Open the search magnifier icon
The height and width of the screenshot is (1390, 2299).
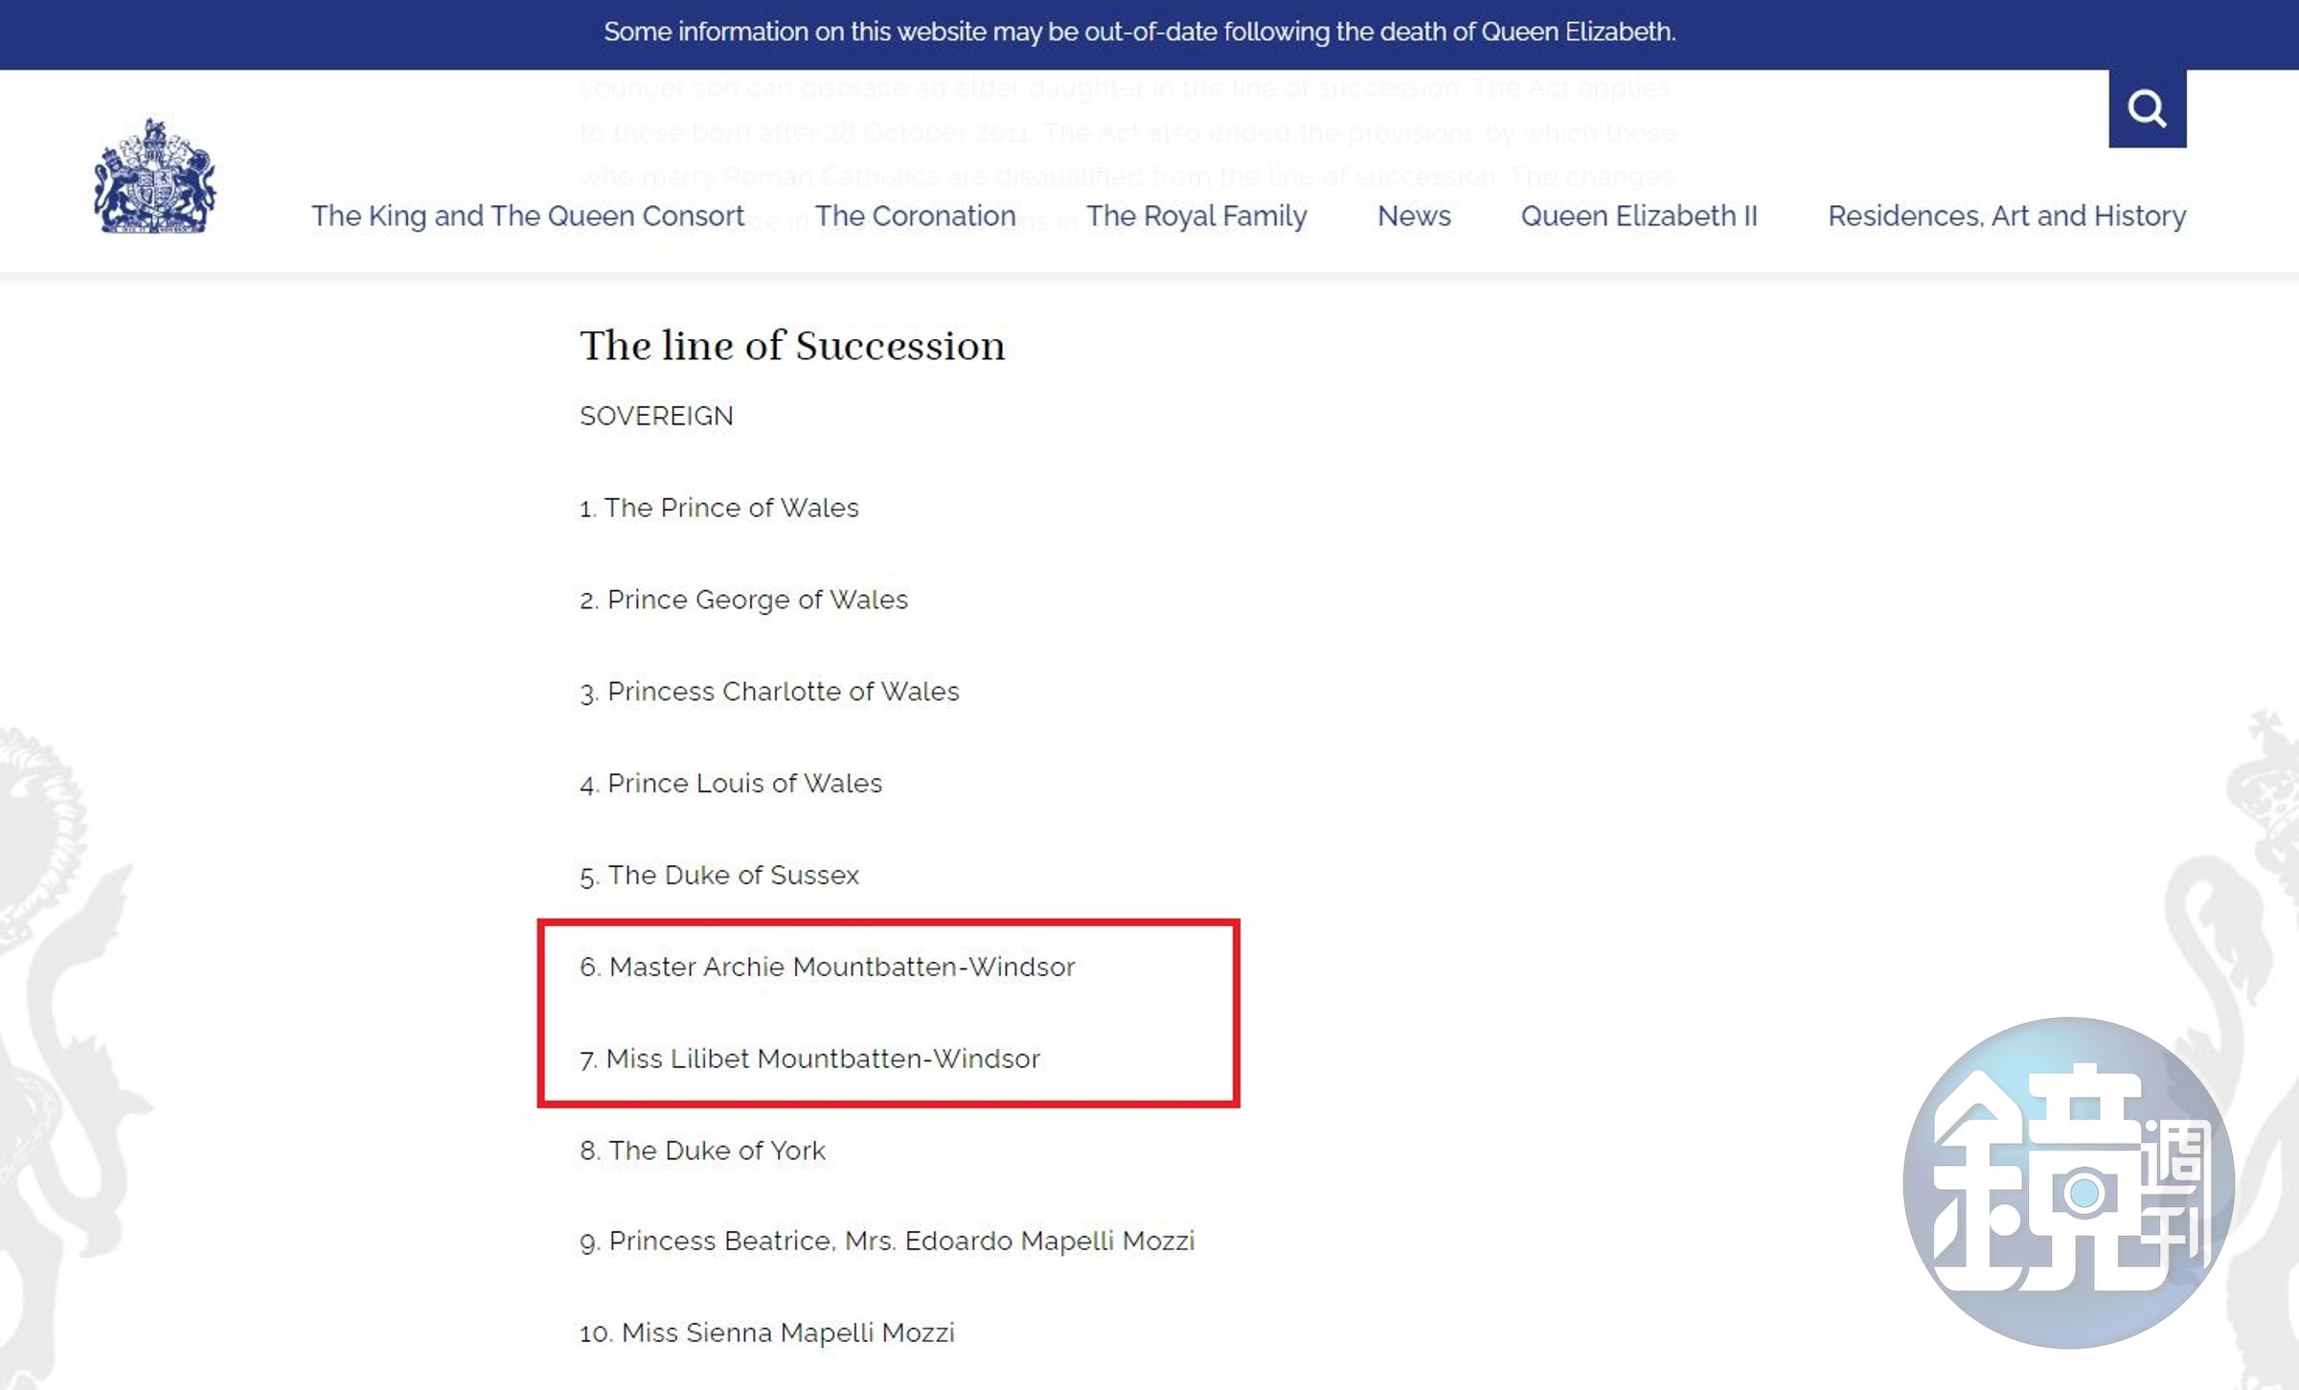(x=2147, y=108)
